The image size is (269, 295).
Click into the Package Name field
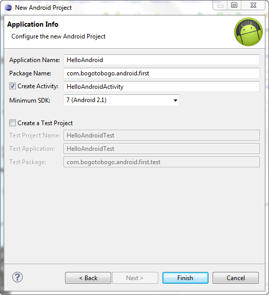pyautogui.click(x=161, y=73)
